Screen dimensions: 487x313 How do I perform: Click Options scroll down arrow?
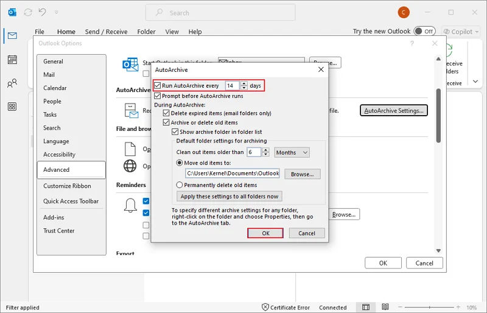point(438,250)
